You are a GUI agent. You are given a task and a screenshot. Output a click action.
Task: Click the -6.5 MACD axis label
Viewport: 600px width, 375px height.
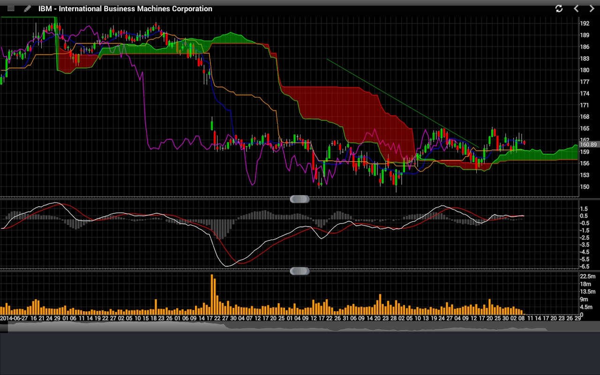(585, 266)
